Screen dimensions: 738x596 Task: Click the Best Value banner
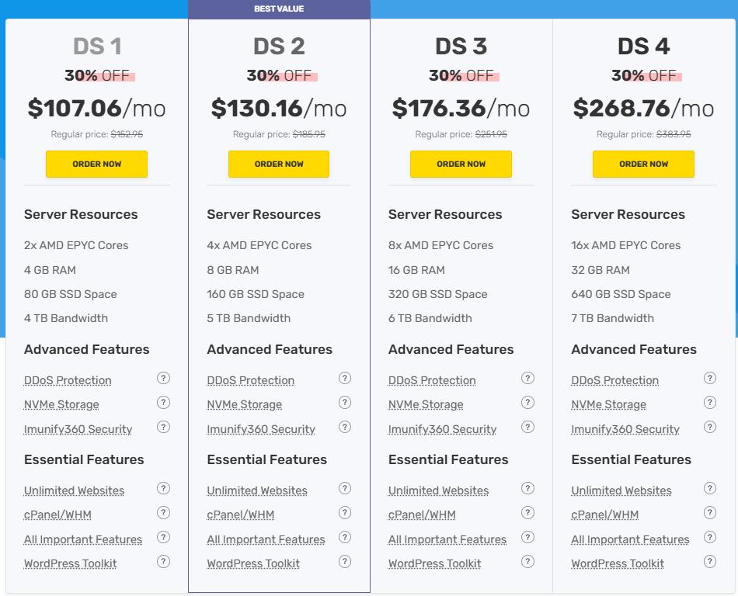coord(279,9)
